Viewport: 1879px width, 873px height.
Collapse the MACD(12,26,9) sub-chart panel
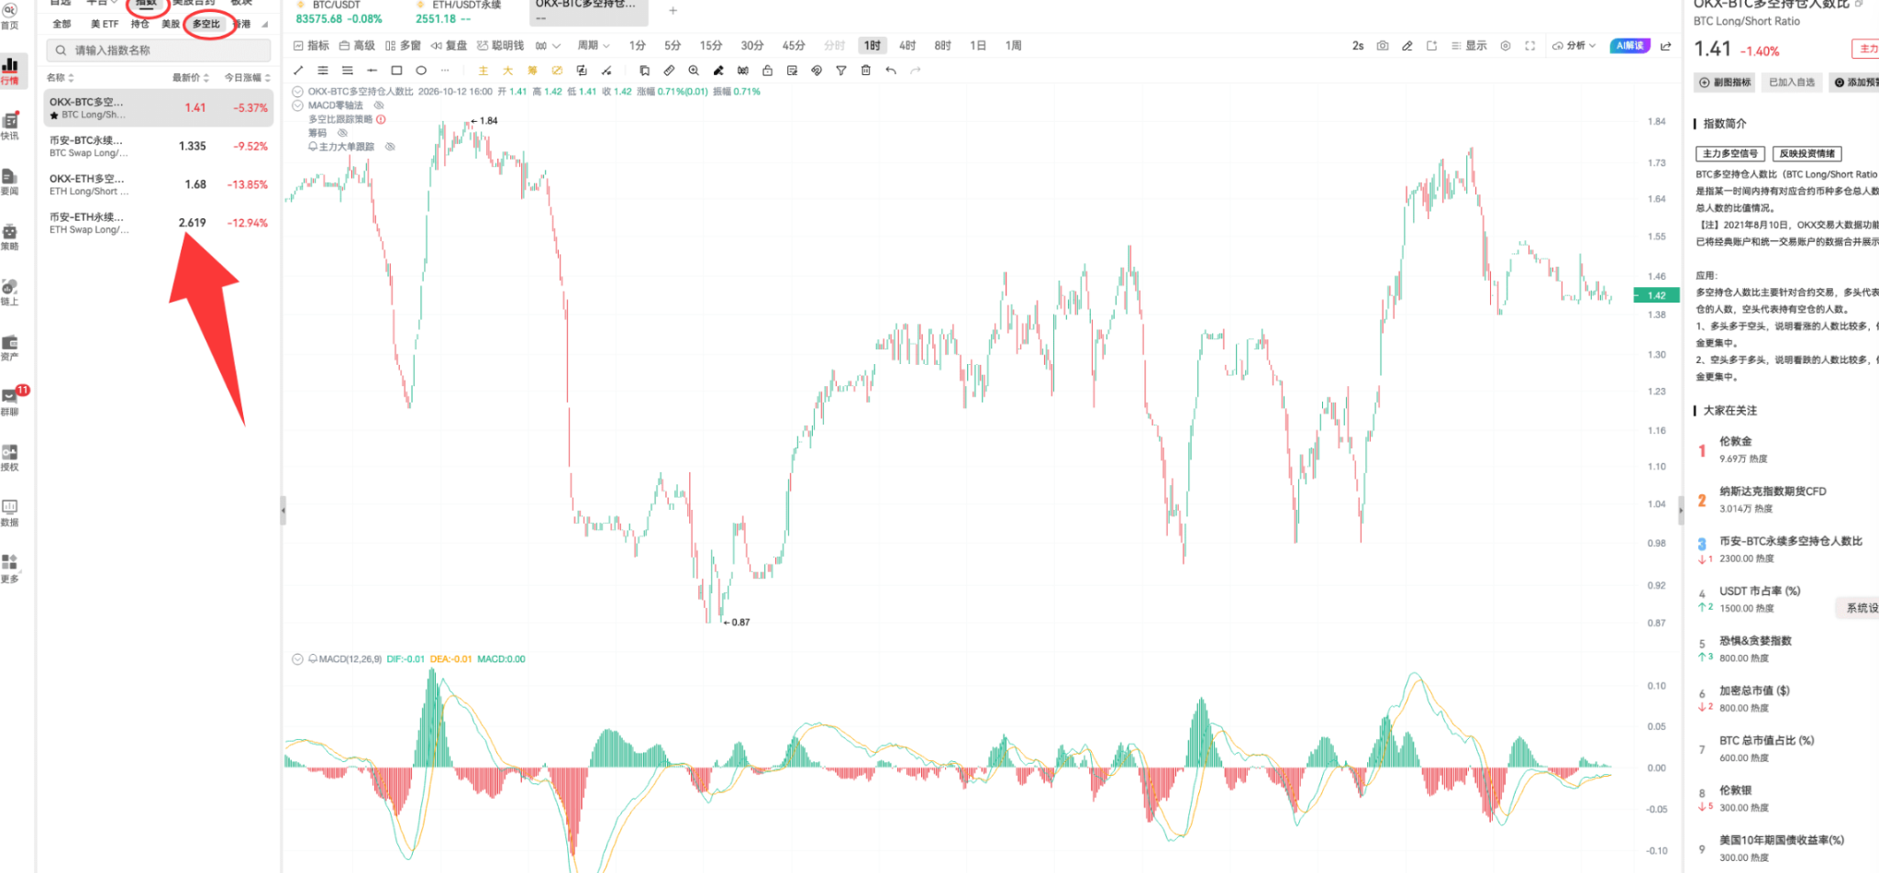point(297,659)
